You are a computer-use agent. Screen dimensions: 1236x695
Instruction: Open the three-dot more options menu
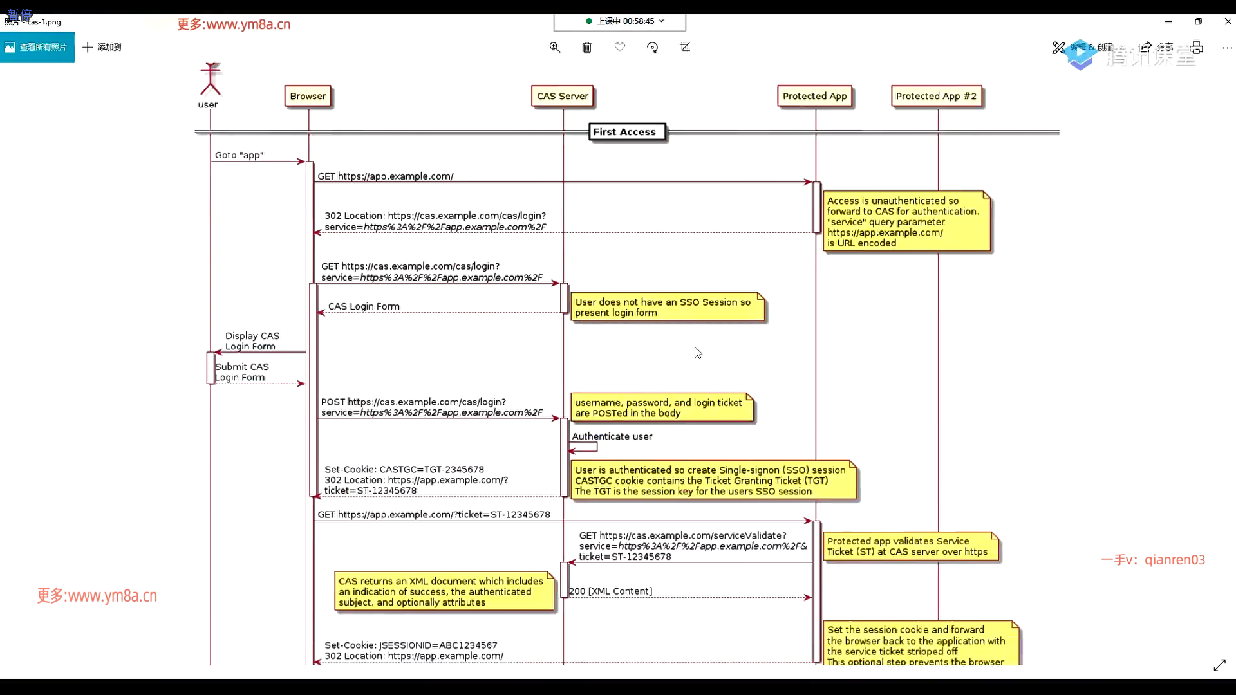(x=1227, y=47)
